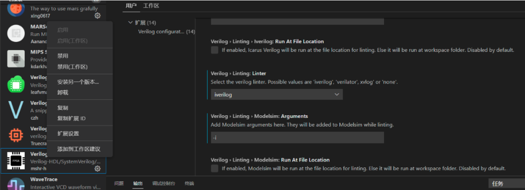Open gear menu for mshr-h Verilog extension
Viewport: 525px width, 190px height.
click(97, 168)
